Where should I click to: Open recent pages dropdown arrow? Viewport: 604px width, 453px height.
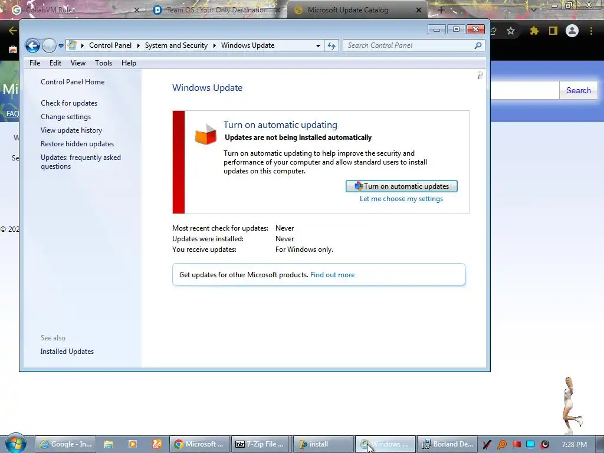click(x=61, y=46)
